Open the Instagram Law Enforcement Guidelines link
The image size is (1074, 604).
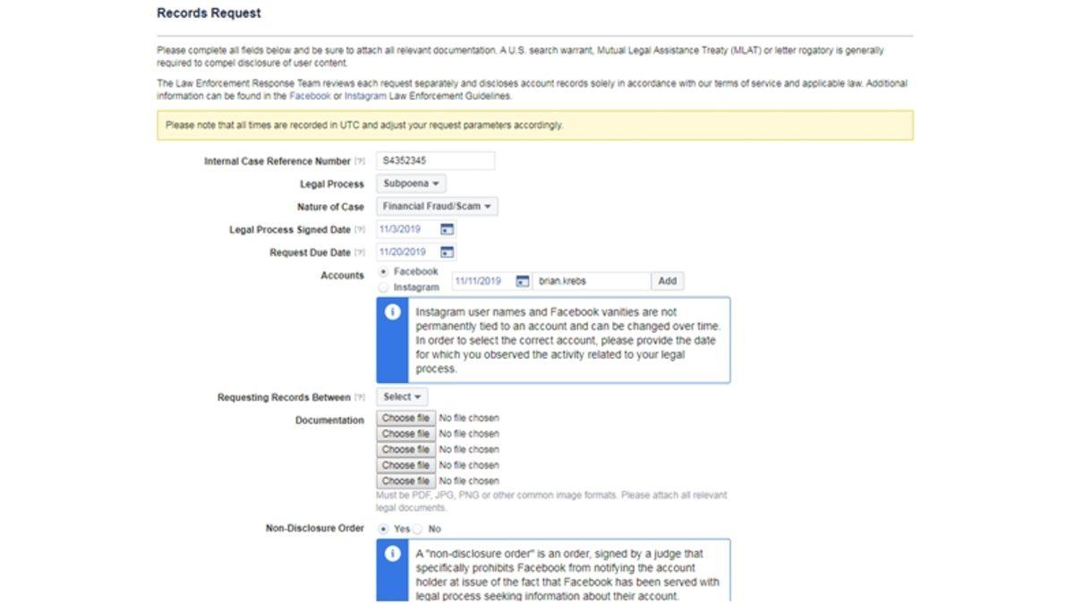click(x=365, y=96)
